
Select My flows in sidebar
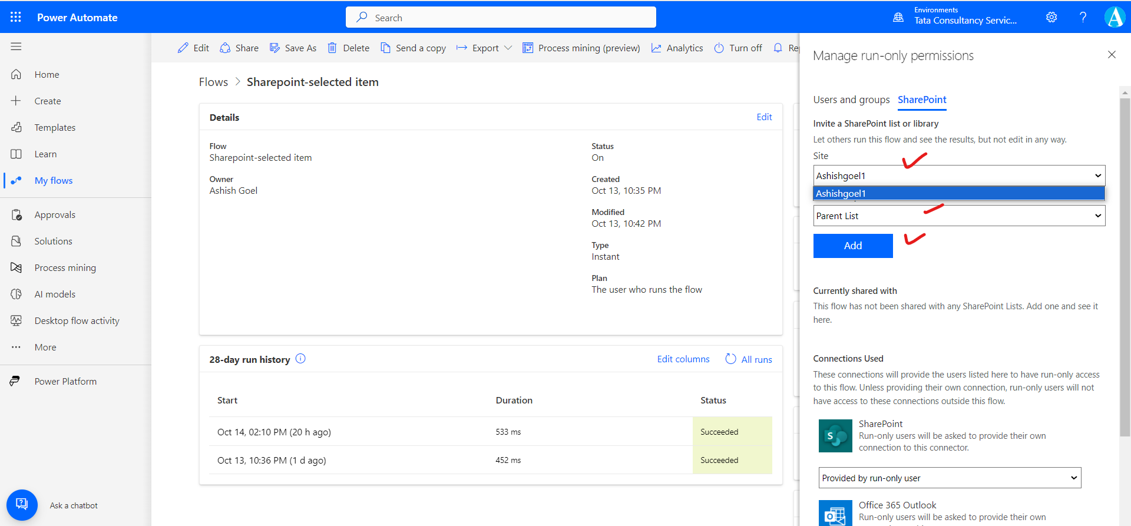click(53, 181)
